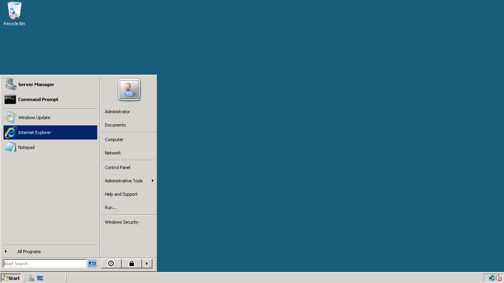Open Server Manager from the Start menu
The width and height of the screenshot is (504, 283).
pyautogui.click(x=35, y=85)
